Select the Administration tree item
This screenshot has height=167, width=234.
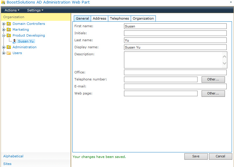(25, 47)
